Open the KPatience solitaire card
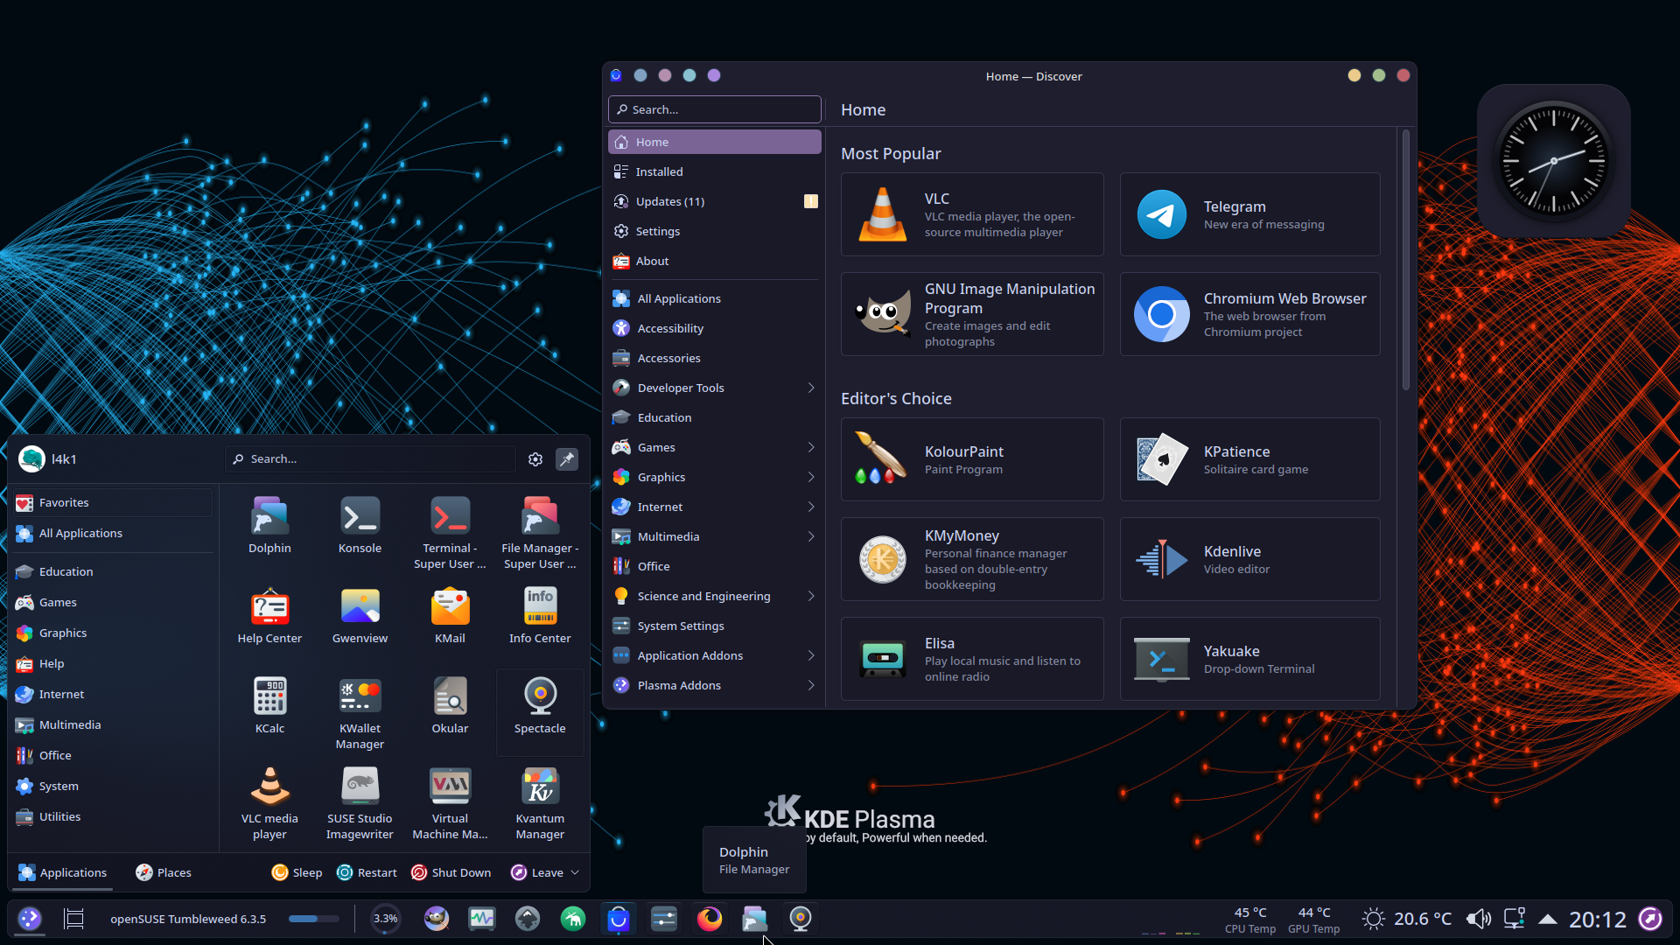This screenshot has width=1680, height=945. [x=1250, y=459]
